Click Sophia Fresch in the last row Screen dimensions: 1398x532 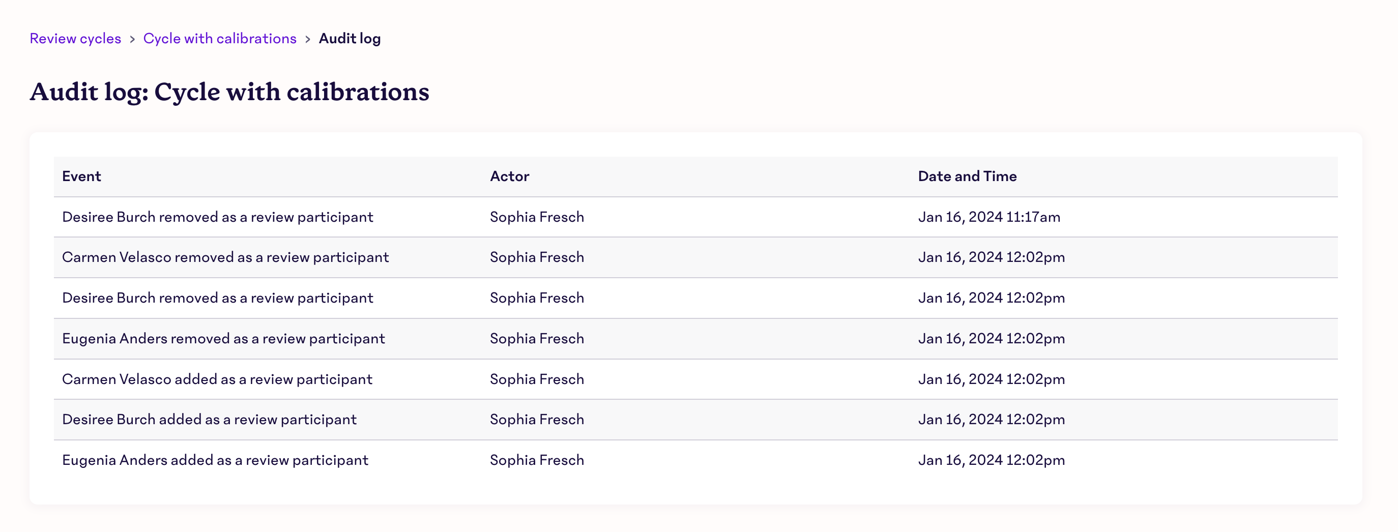(x=537, y=460)
